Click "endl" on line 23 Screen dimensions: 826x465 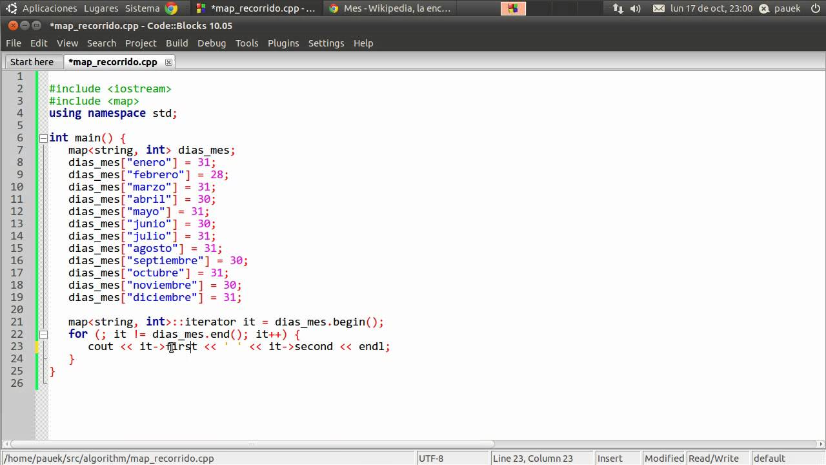click(x=372, y=346)
